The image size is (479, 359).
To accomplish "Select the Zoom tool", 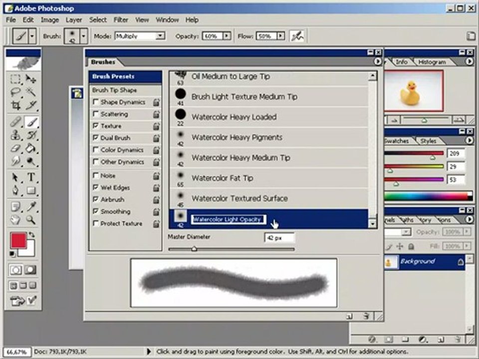I will (x=30, y=220).
